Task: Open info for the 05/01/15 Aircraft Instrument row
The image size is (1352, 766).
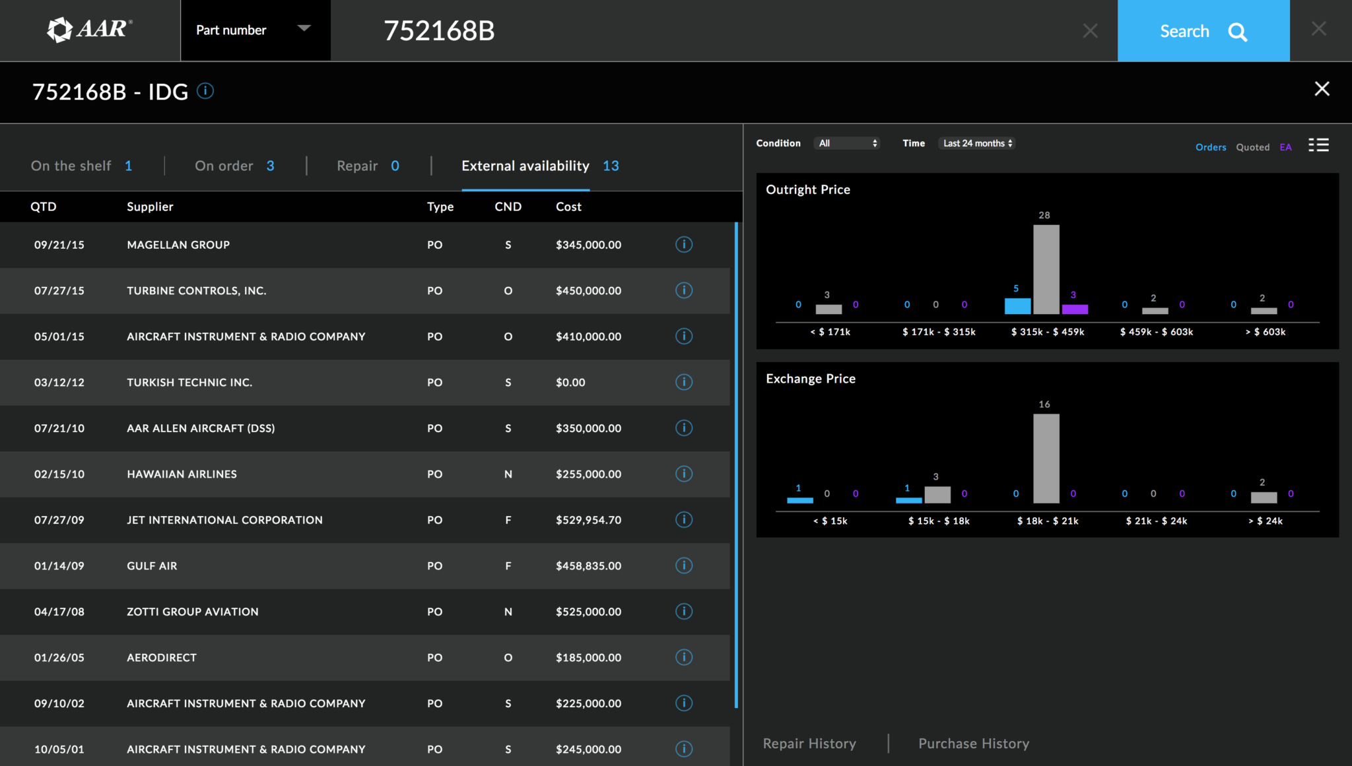Action: coord(684,336)
